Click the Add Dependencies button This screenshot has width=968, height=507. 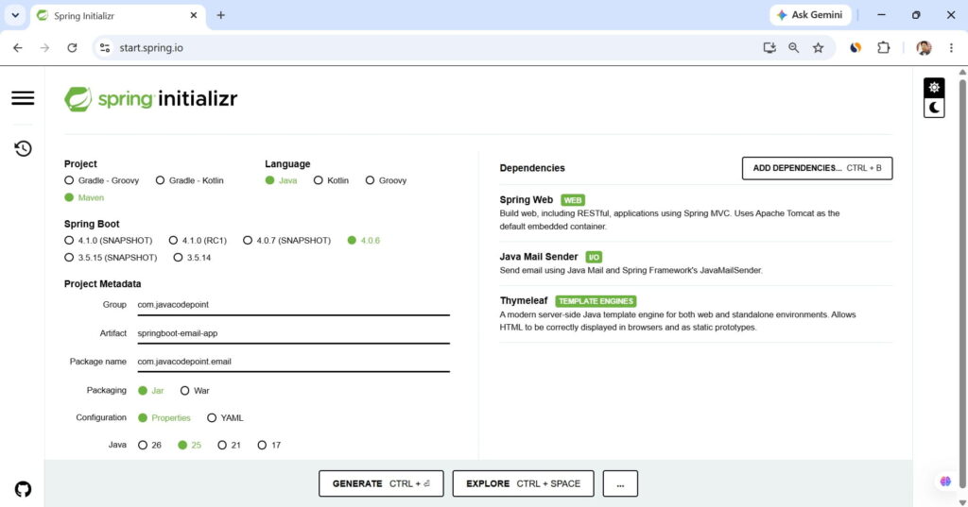click(x=817, y=168)
